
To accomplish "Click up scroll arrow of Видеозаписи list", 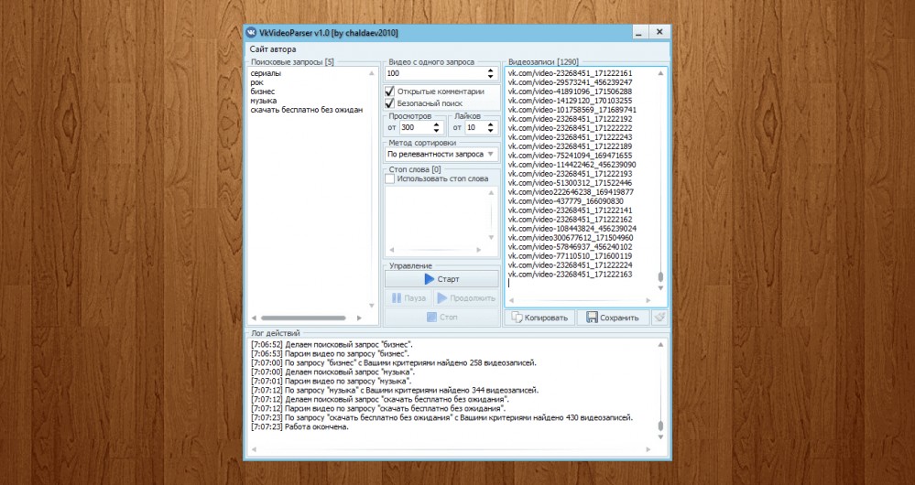I will tap(660, 73).
